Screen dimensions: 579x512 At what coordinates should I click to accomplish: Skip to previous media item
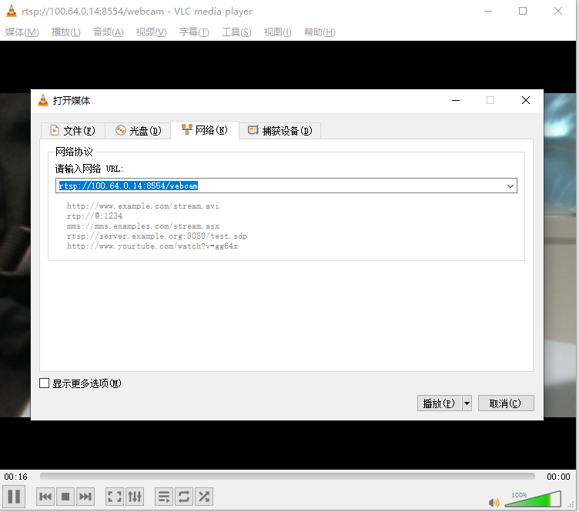(45, 497)
